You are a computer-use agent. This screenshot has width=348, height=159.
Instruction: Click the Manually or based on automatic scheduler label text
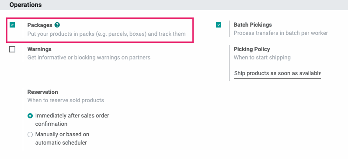pos(62,138)
